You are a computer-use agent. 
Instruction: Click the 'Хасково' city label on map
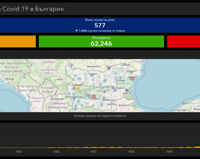click(110, 100)
